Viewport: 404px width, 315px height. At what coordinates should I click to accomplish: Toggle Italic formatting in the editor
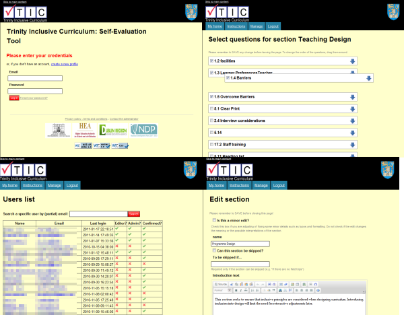pyautogui.click(x=240, y=290)
